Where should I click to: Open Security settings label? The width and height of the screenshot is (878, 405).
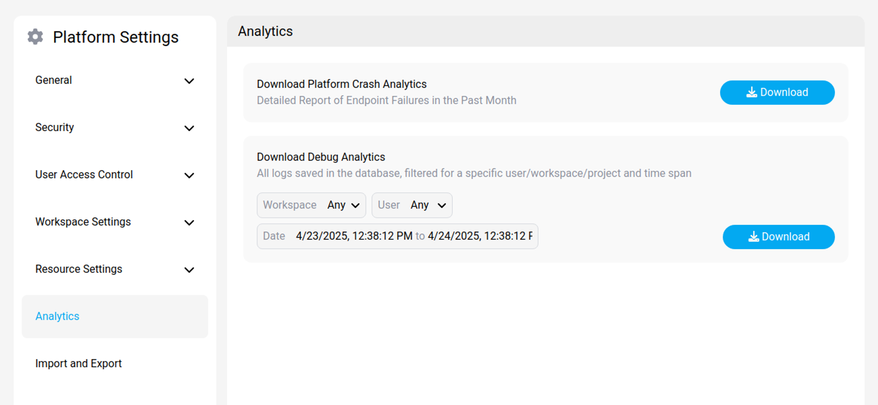pyautogui.click(x=54, y=128)
